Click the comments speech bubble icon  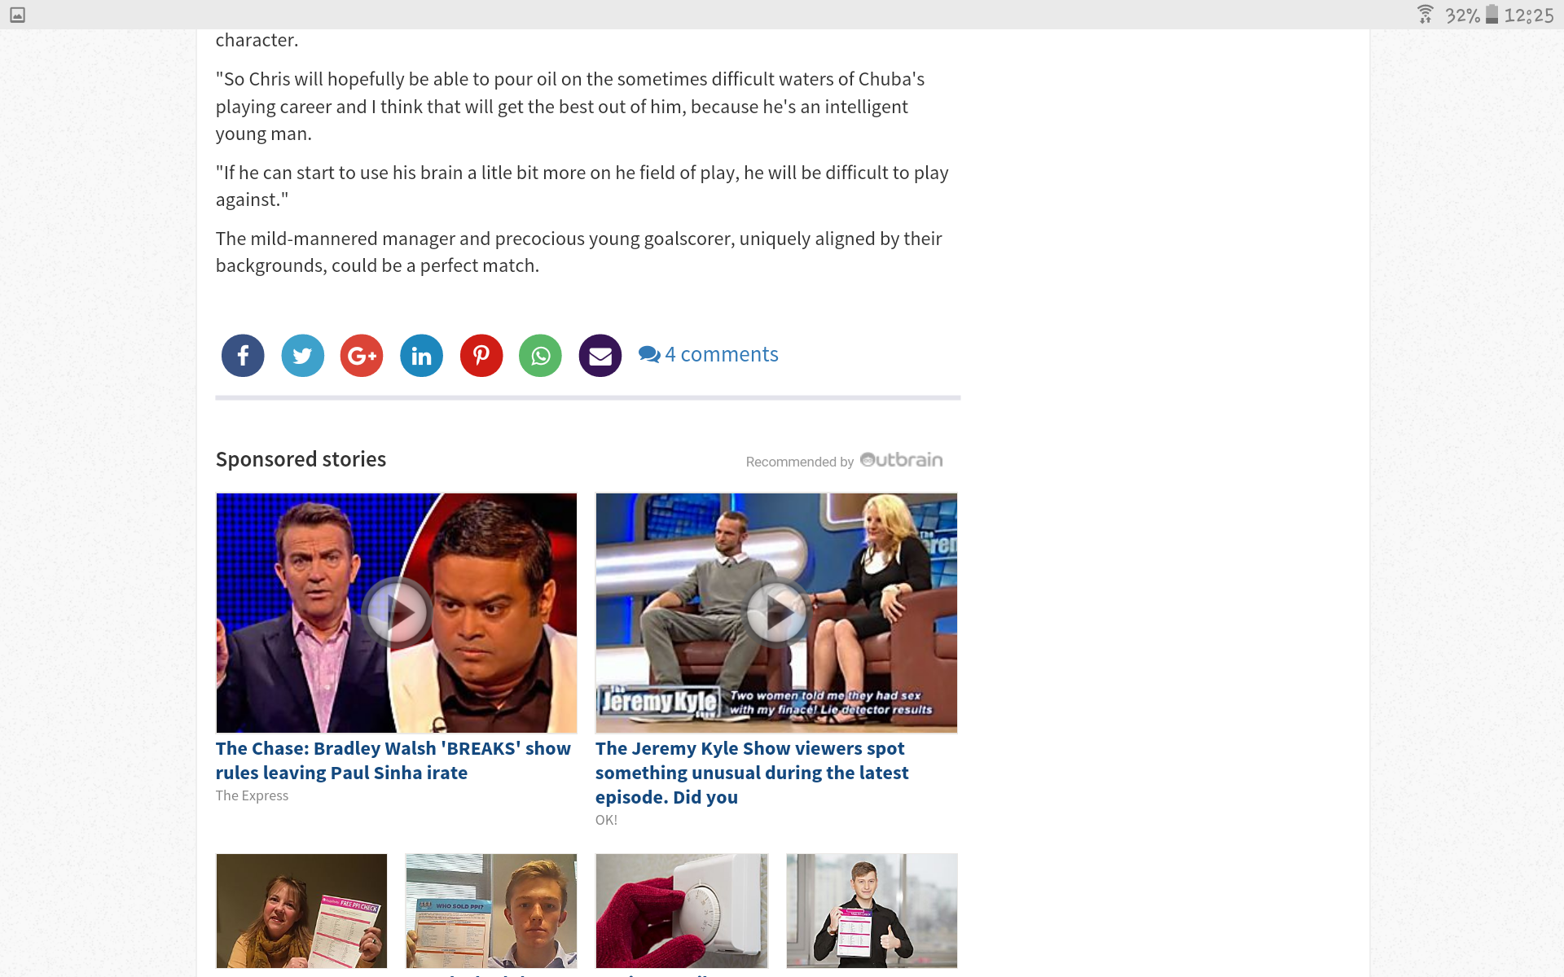point(649,354)
